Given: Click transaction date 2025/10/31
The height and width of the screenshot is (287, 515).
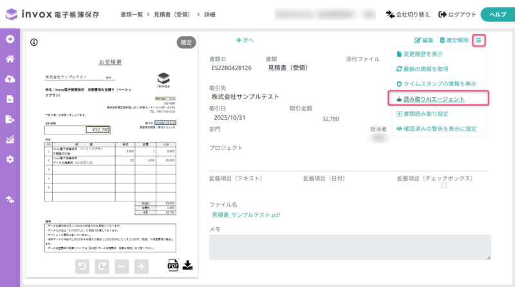Looking at the screenshot, I should pos(230,118).
